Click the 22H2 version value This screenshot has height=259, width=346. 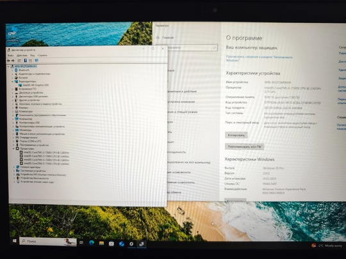(x=266, y=173)
